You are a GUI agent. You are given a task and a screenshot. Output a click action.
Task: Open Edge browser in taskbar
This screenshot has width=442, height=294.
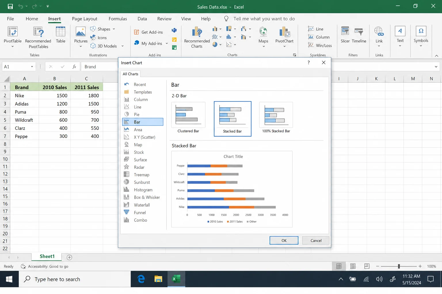pyautogui.click(x=141, y=279)
